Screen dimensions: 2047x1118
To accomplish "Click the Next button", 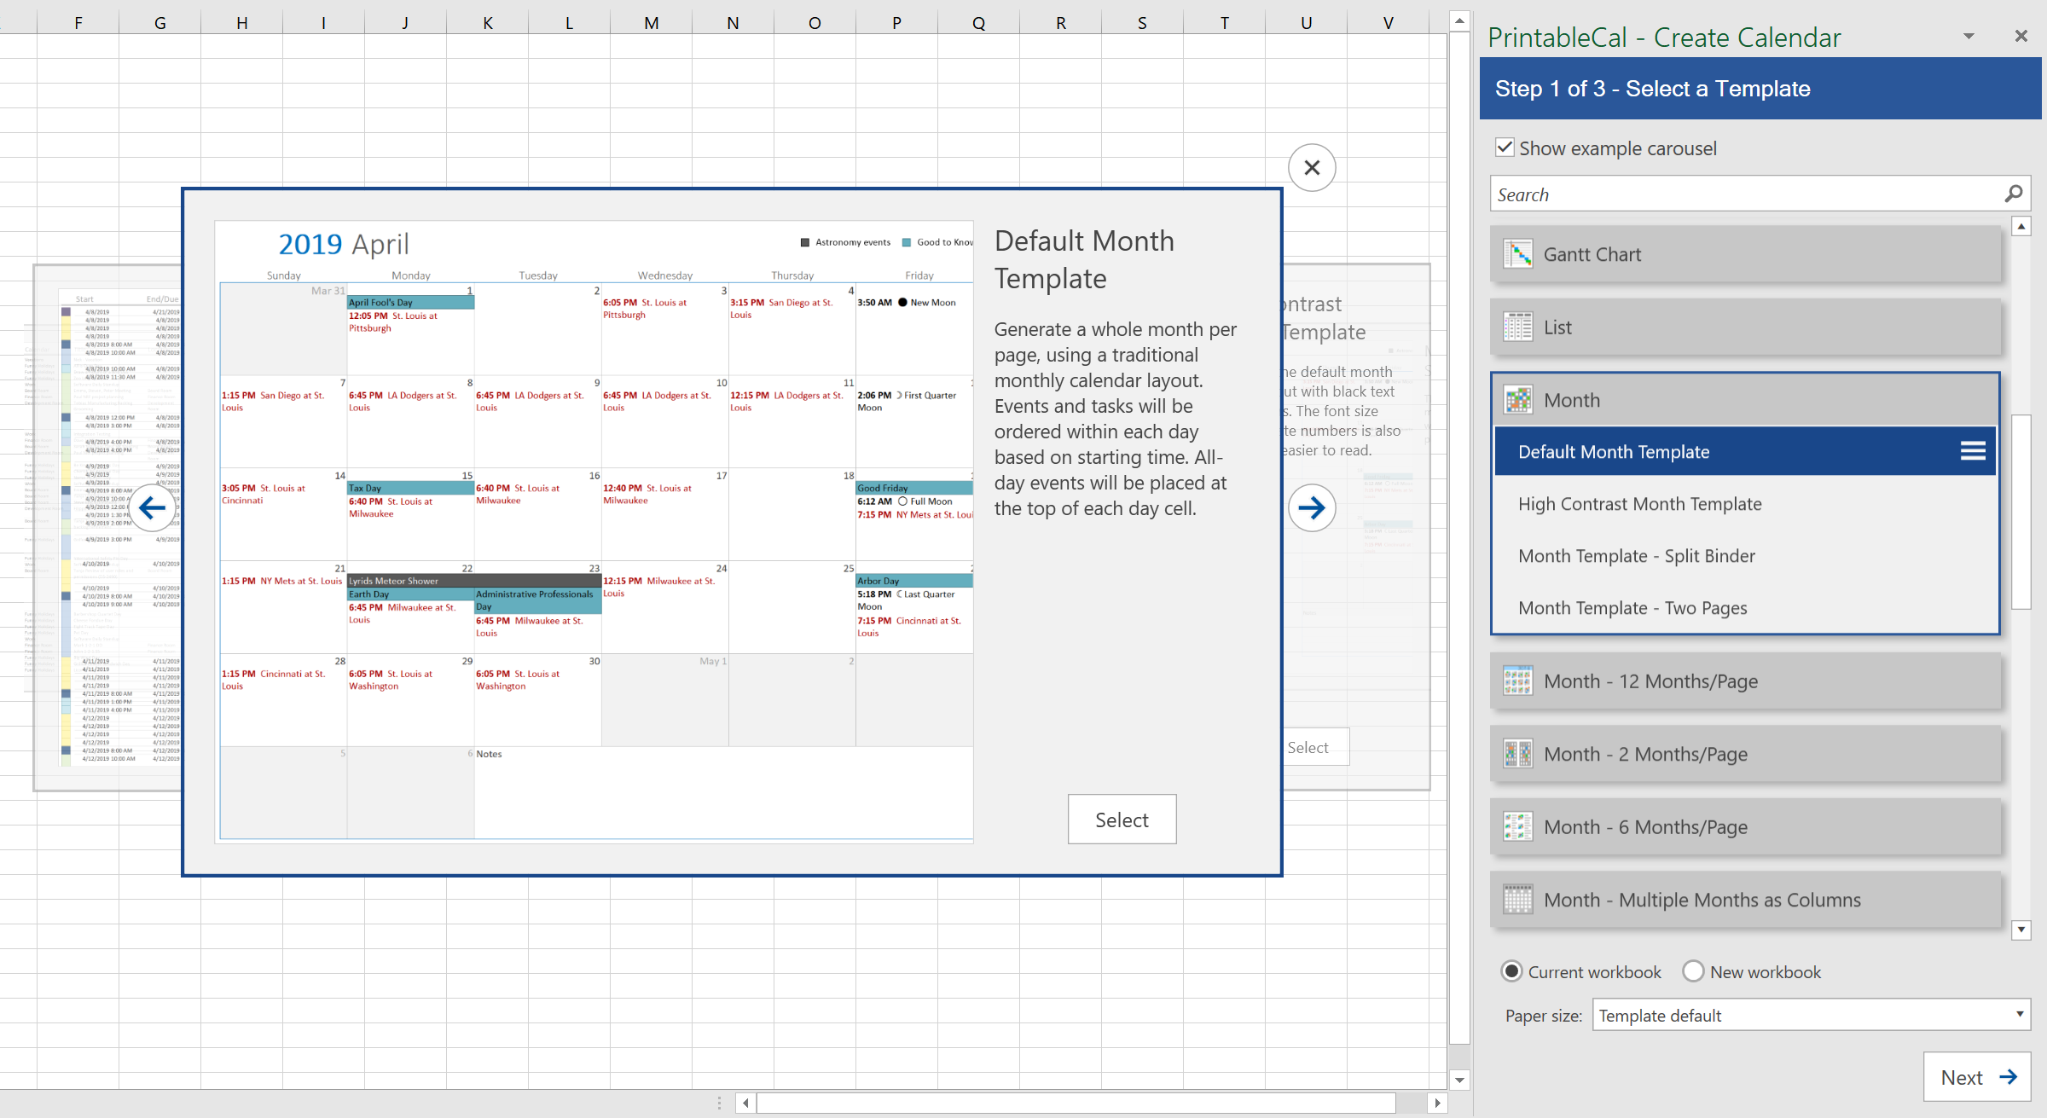I will (x=1977, y=1077).
